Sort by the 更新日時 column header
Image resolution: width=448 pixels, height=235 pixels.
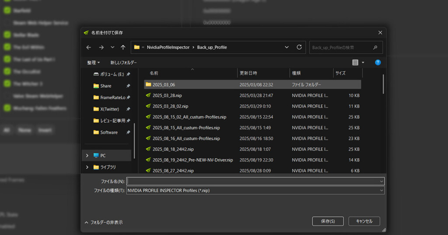coord(263,73)
